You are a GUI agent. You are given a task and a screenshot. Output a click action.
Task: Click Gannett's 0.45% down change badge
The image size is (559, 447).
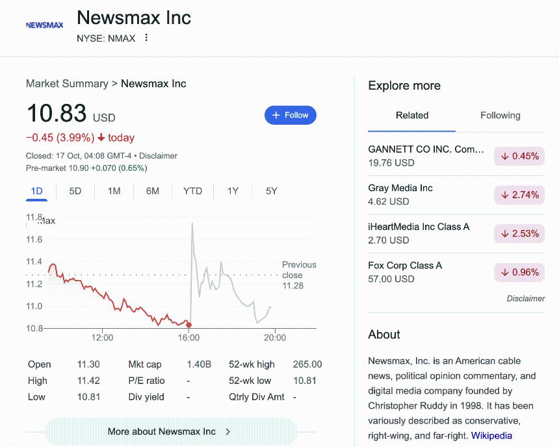tap(519, 156)
